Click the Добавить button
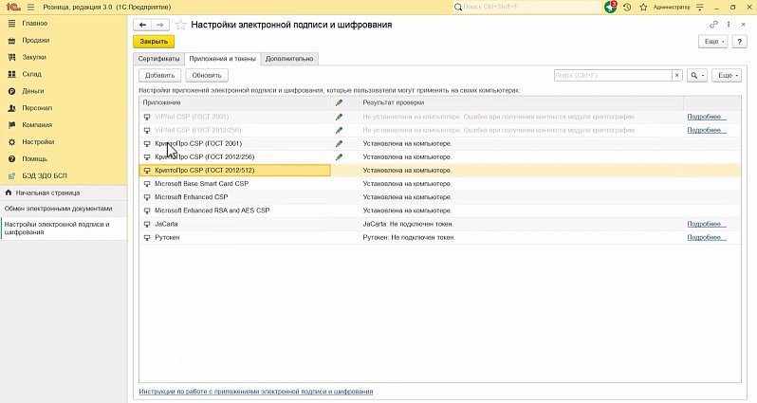The image size is (757, 403). click(x=159, y=75)
